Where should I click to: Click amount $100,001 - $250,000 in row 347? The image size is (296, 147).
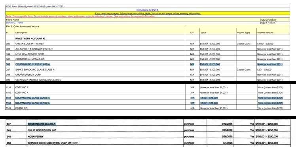(267, 124)
